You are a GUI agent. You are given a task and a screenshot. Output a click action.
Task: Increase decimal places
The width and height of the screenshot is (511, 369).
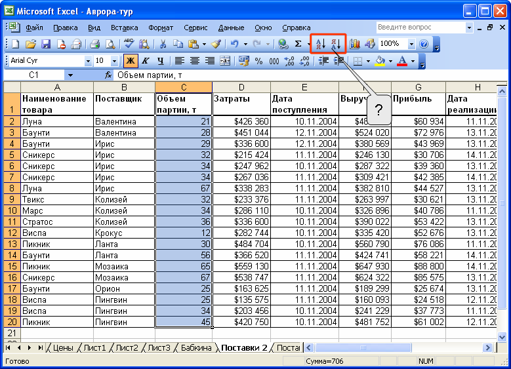(x=289, y=60)
